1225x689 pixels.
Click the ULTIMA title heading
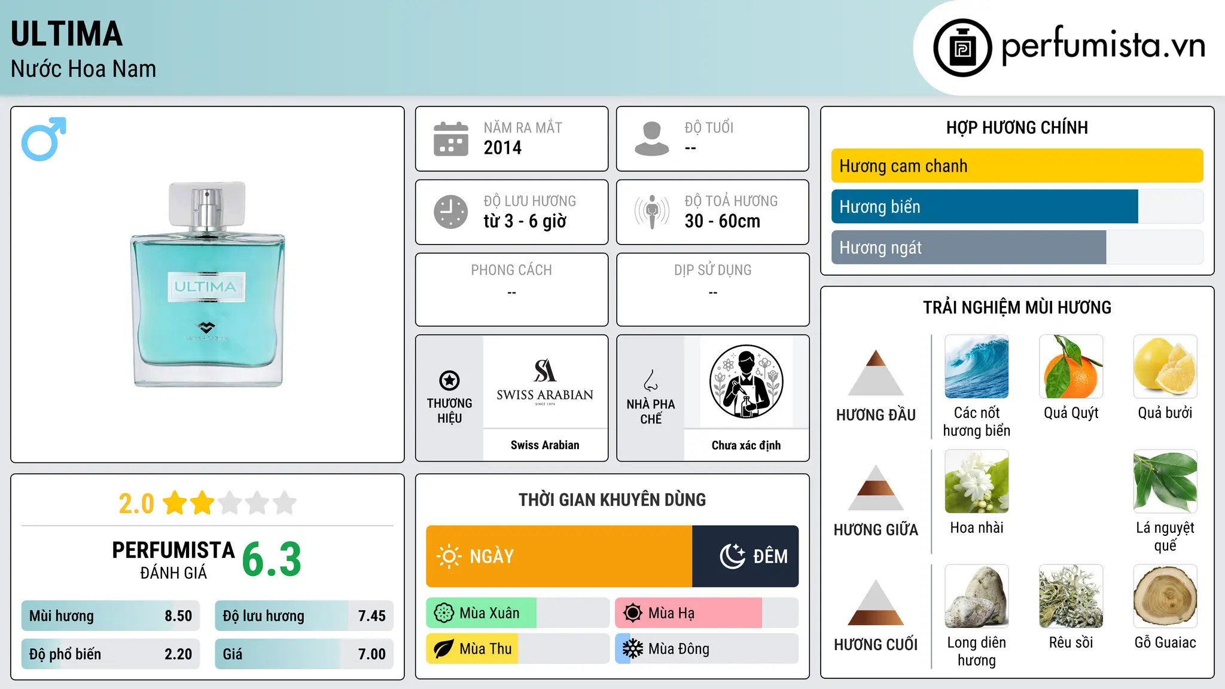[66, 34]
